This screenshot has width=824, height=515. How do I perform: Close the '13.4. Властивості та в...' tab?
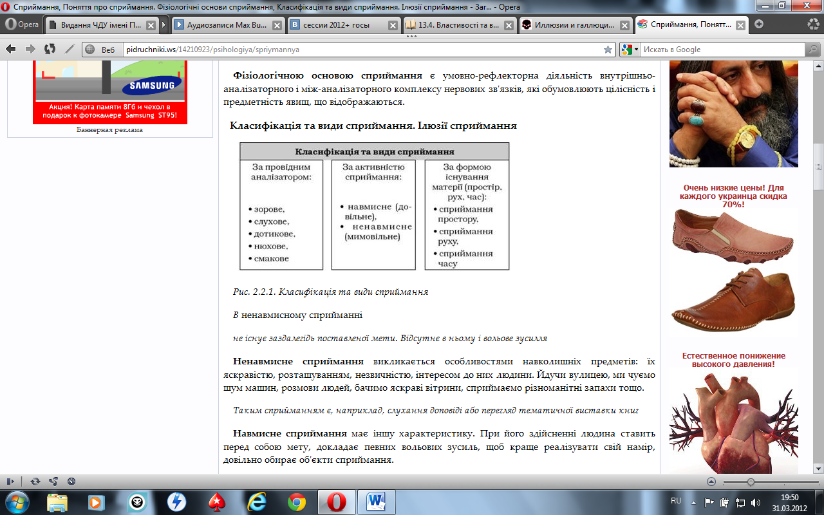pyautogui.click(x=509, y=26)
